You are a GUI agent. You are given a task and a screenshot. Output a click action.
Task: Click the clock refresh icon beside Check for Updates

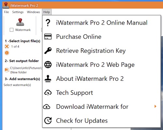(48, 121)
